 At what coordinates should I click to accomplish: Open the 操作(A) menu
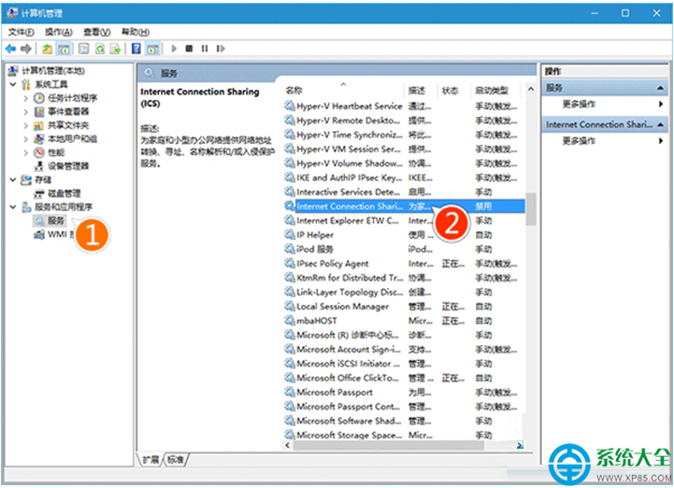pos(59,32)
